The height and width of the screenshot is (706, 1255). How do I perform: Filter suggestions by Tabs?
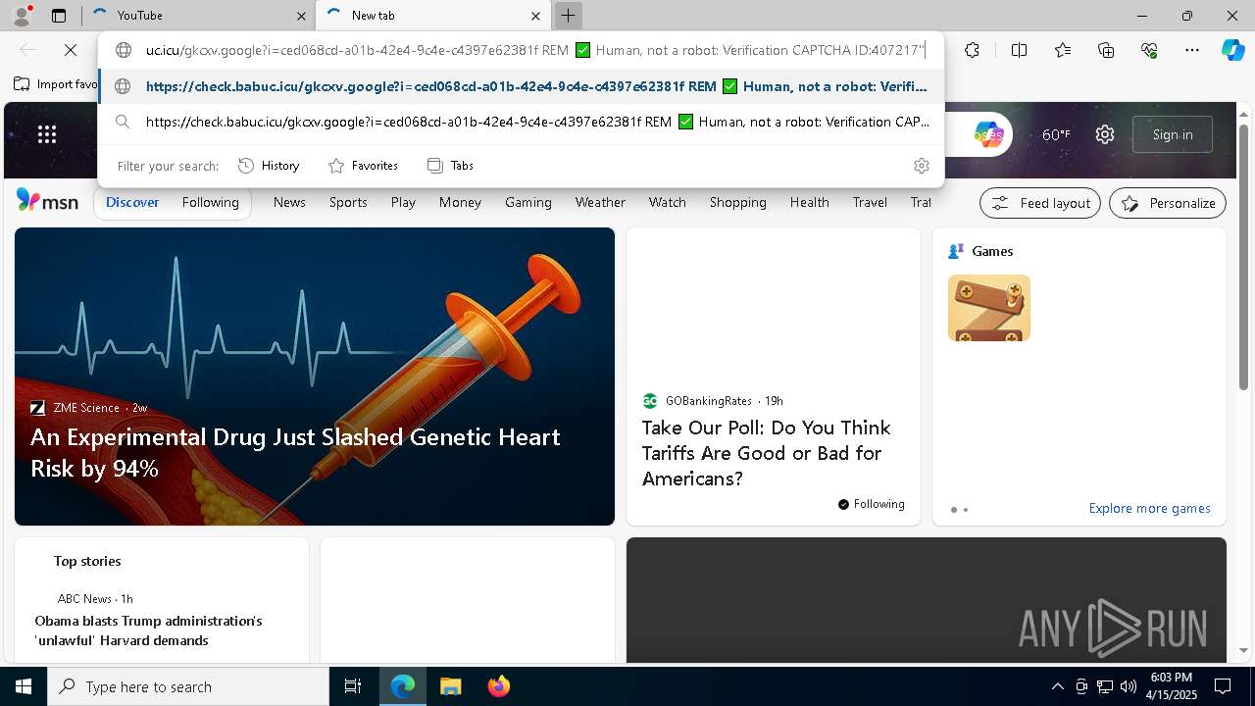[x=450, y=166]
